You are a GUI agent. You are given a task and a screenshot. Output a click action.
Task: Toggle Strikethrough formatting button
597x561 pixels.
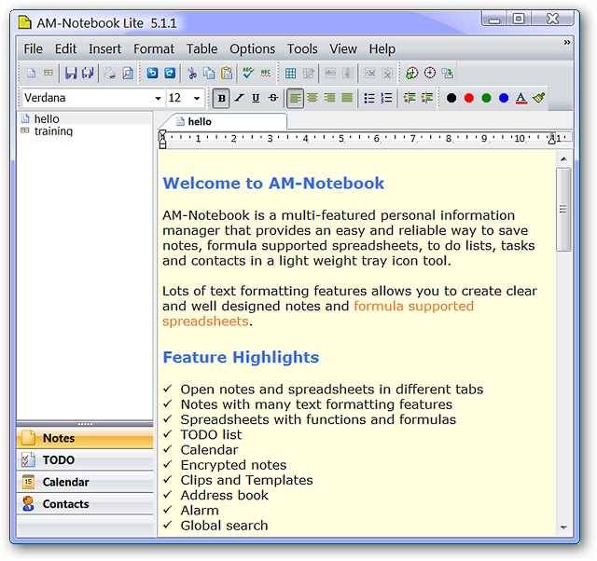coord(273,98)
